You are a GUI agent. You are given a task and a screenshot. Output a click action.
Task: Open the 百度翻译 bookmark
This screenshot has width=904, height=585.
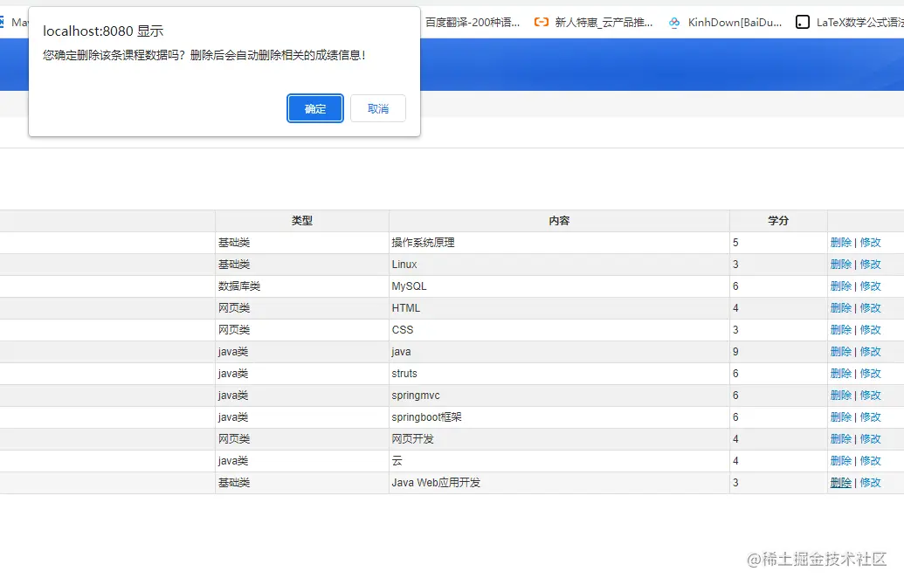pyautogui.click(x=473, y=23)
